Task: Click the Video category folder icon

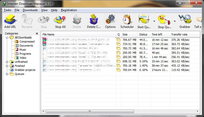Action: [x=16, y=58]
